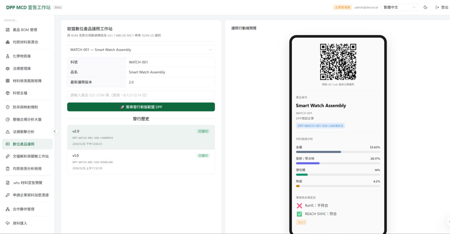
Task: Click the 均質檢測分析檢視 checklist icon
Action: [x=8, y=168]
